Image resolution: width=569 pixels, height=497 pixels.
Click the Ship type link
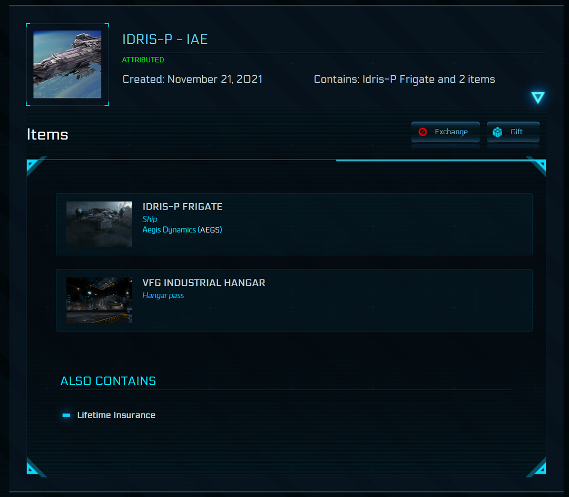coord(150,219)
